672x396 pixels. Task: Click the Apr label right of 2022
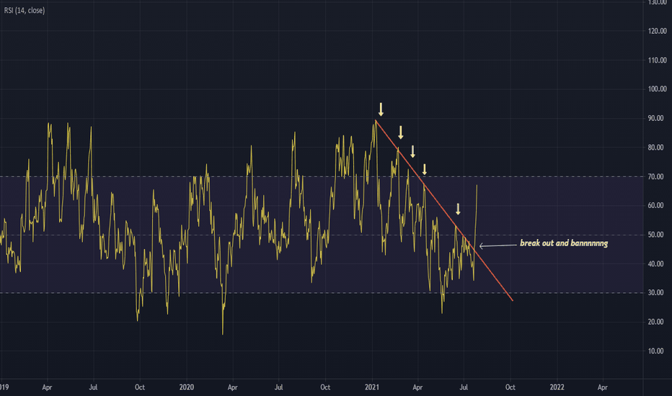(x=603, y=387)
